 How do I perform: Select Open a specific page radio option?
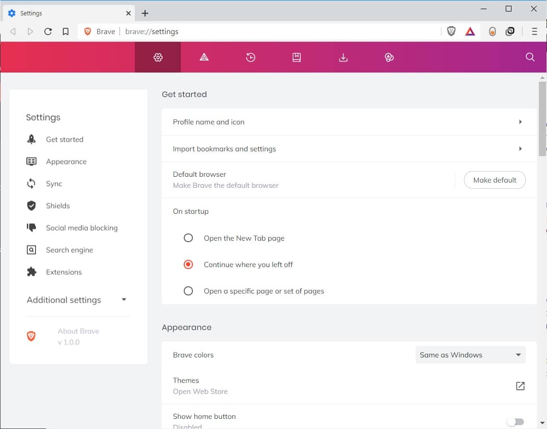(x=188, y=291)
